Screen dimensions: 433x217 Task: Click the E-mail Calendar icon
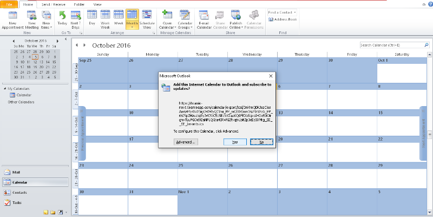pyautogui.click(x=204, y=19)
